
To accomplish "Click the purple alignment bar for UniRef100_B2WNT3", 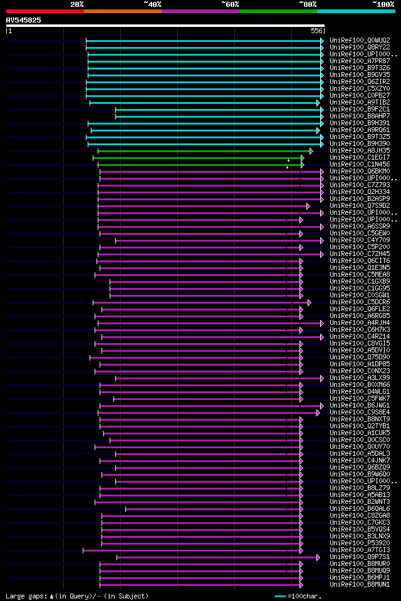I will [x=199, y=502].
